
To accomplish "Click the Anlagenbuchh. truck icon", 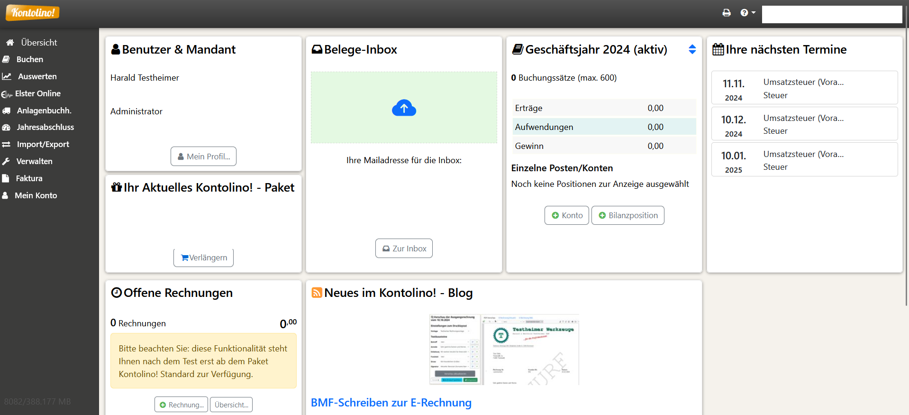I will (x=7, y=111).
